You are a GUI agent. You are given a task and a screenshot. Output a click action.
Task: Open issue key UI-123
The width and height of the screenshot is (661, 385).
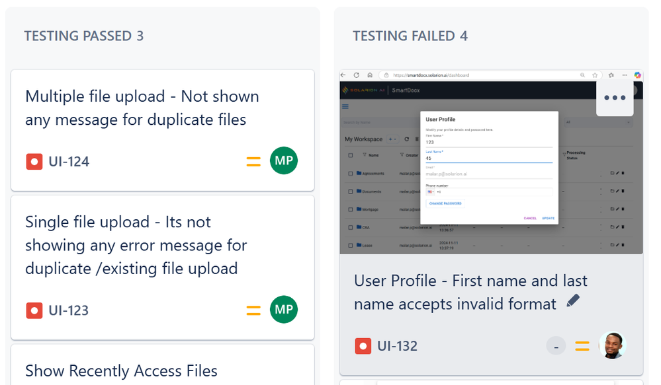pos(68,310)
